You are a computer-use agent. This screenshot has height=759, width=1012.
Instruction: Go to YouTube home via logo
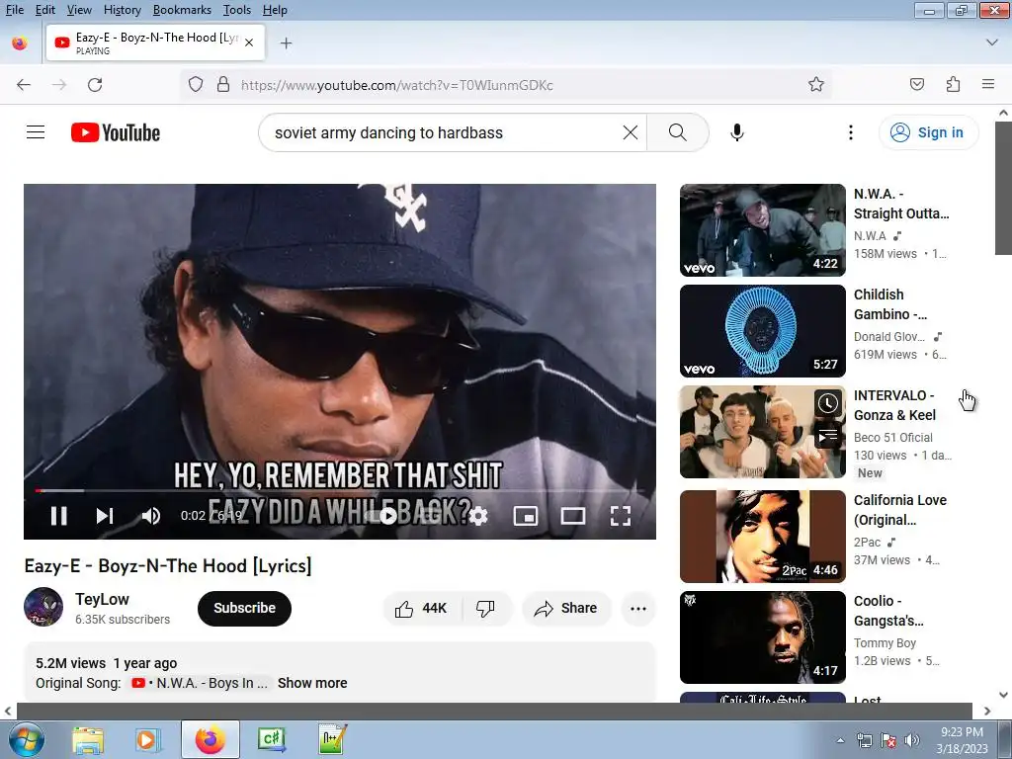click(x=116, y=132)
